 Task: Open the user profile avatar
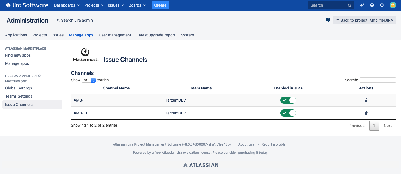point(393,5)
